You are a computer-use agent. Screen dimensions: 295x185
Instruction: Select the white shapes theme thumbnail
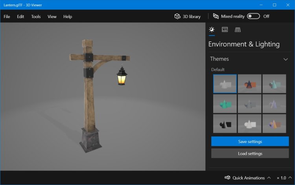249,123
